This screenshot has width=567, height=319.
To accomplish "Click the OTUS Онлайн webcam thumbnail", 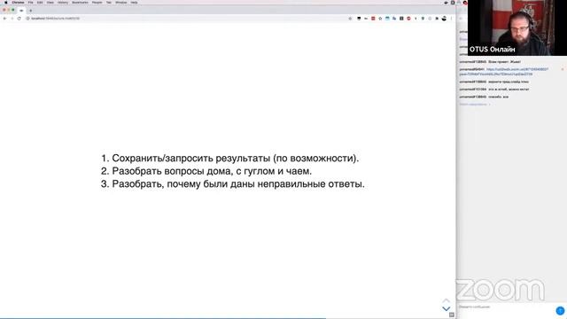I will coord(517,27).
